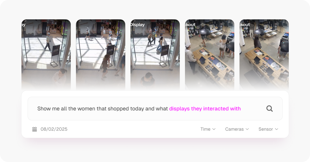This screenshot has width=310, height=162.
Task: Select the 08/02/2025 date field
Action: pyautogui.click(x=50, y=129)
